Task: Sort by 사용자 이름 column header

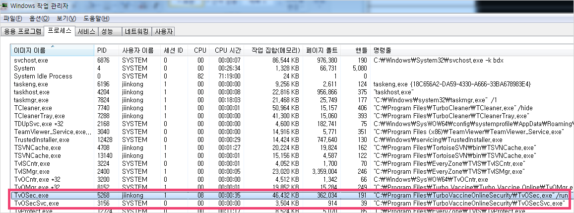Action: pos(139,50)
